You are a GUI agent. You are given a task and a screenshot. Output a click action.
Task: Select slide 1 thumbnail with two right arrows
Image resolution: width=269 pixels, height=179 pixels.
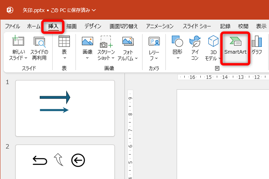pyautogui.click(x=65, y=109)
